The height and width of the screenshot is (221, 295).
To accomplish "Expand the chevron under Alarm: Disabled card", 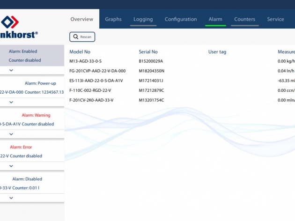I will [11, 198].
